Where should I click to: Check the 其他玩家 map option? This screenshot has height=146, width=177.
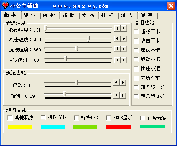(10, 118)
